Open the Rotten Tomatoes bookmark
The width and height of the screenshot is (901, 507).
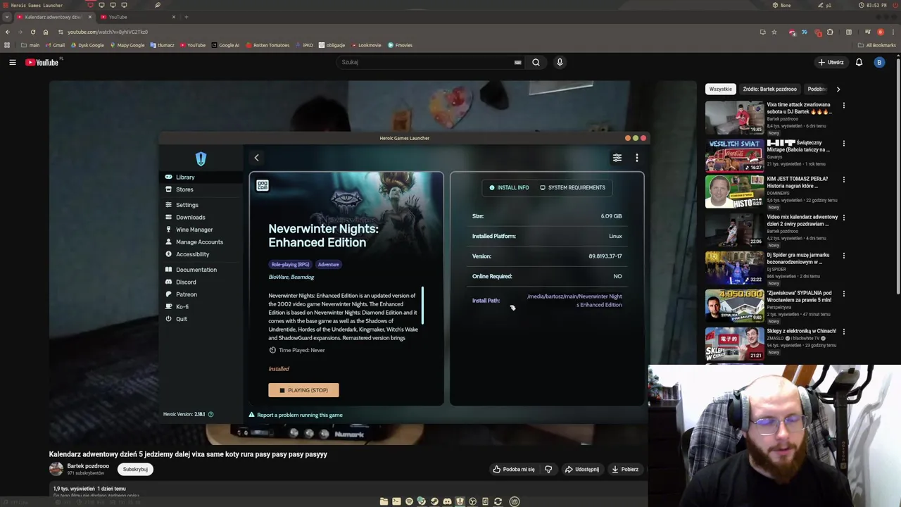coord(267,45)
